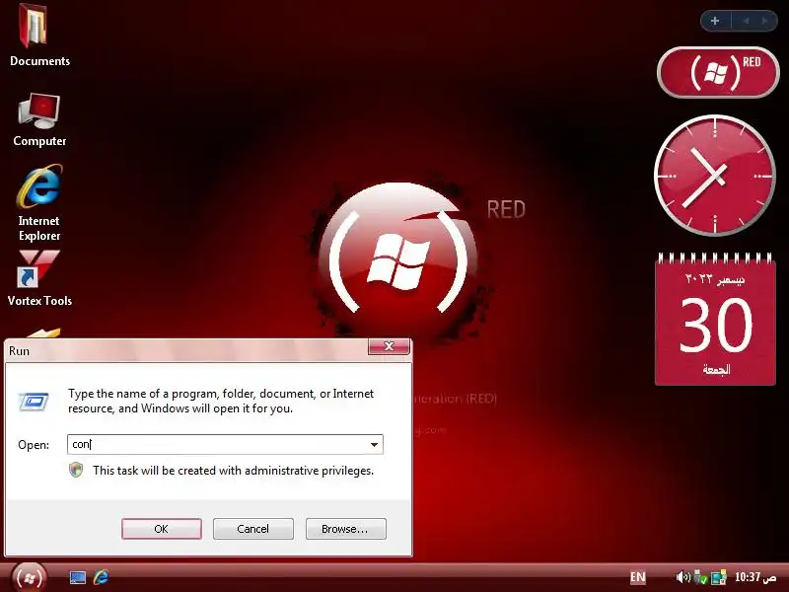Click the analog clock gadget
The width and height of the screenshot is (789, 592).
(x=714, y=176)
